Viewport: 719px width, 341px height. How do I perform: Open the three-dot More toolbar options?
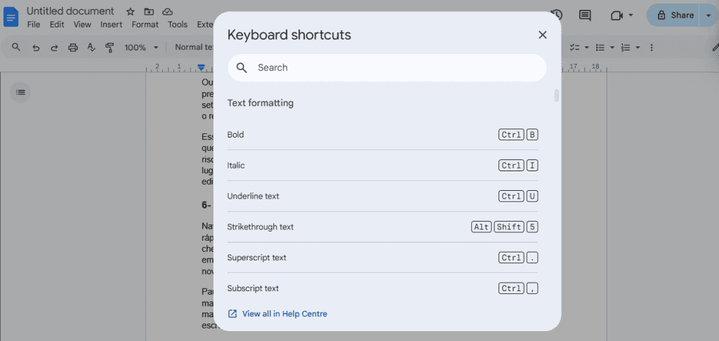[x=652, y=48]
